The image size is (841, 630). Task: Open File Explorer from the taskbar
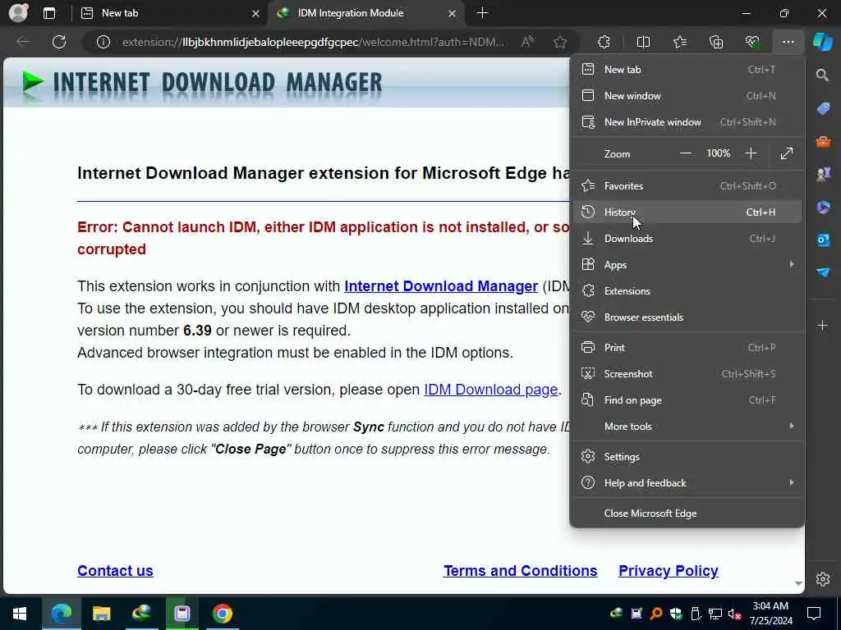(x=101, y=614)
